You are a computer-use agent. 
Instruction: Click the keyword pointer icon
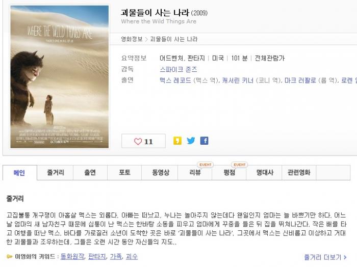pyautogui.click(x=10, y=257)
